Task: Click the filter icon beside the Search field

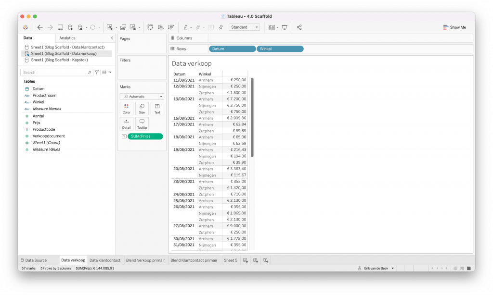Action: [97, 73]
